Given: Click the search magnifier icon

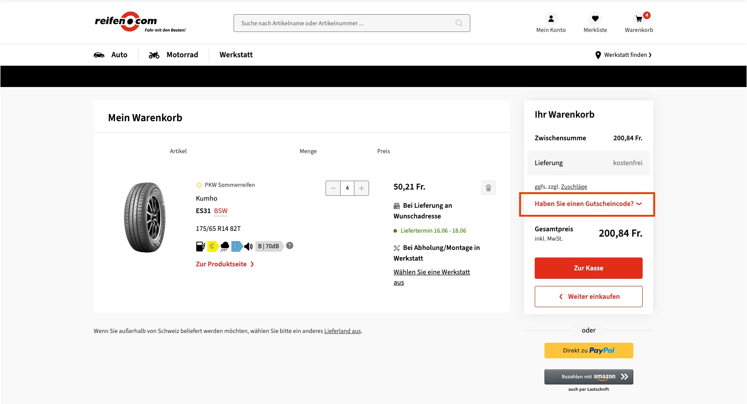Looking at the screenshot, I should (459, 23).
